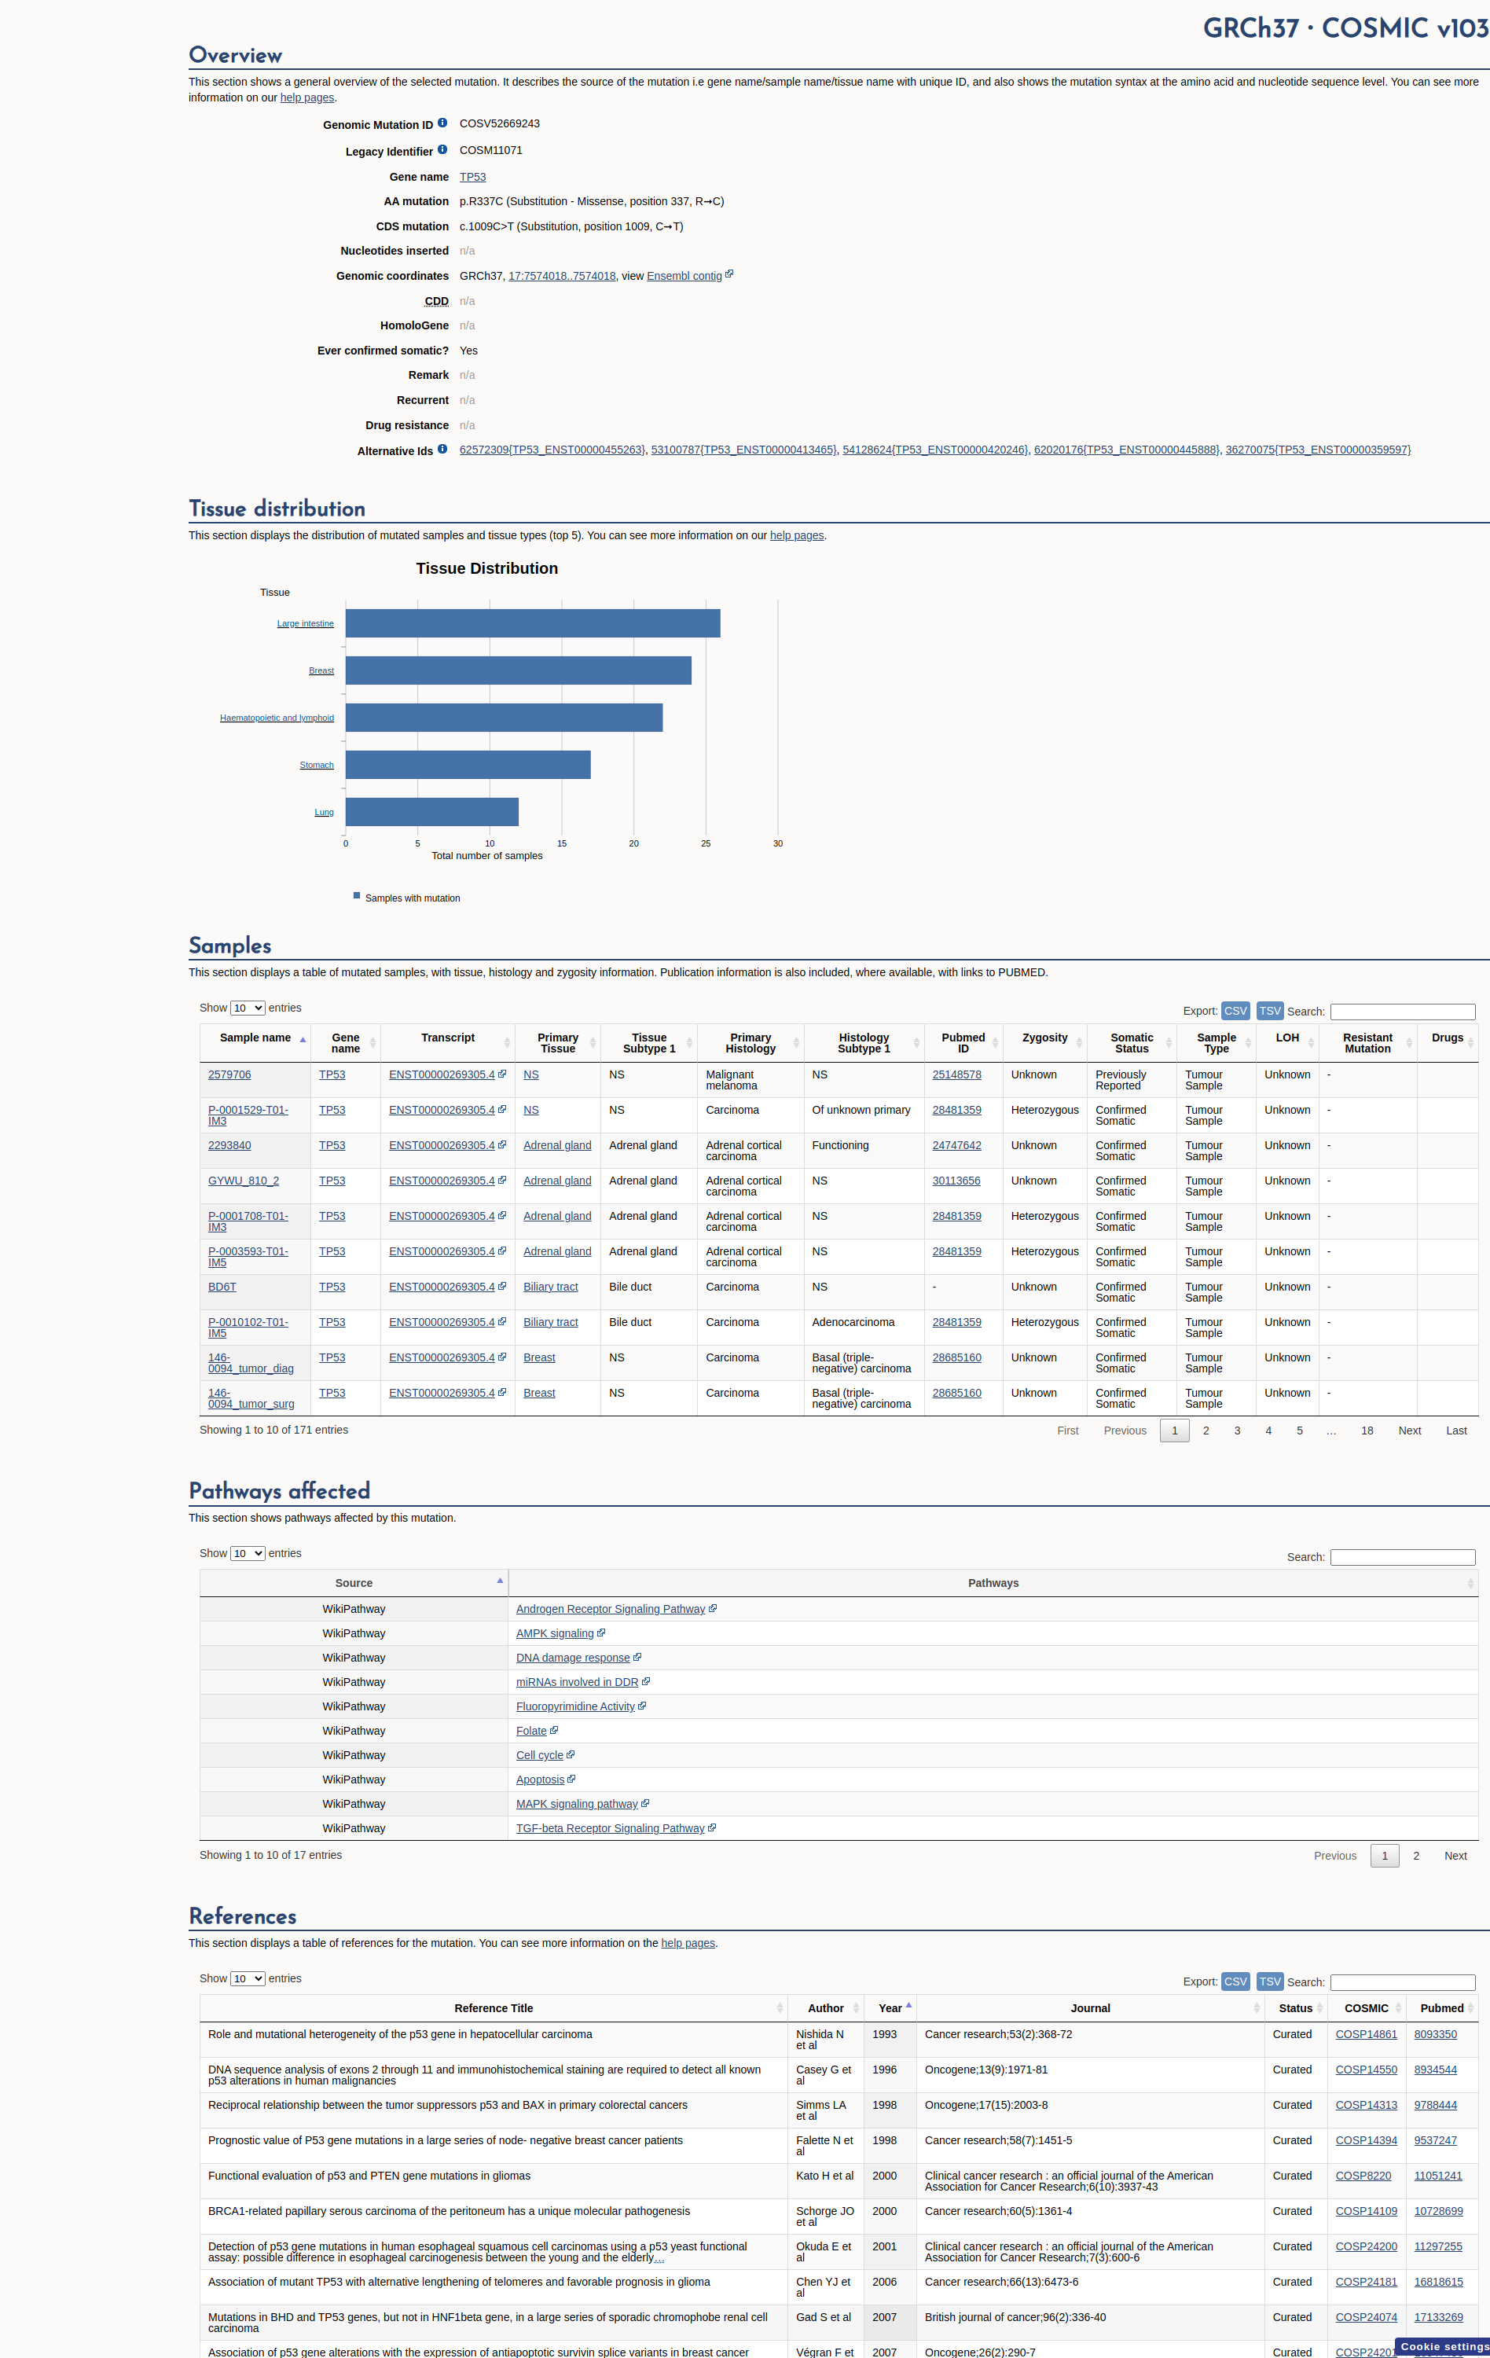This screenshot has height=2358, width=1490.
Task: Click the sort arrows on Primary Tissue column
Action: 593,1043
